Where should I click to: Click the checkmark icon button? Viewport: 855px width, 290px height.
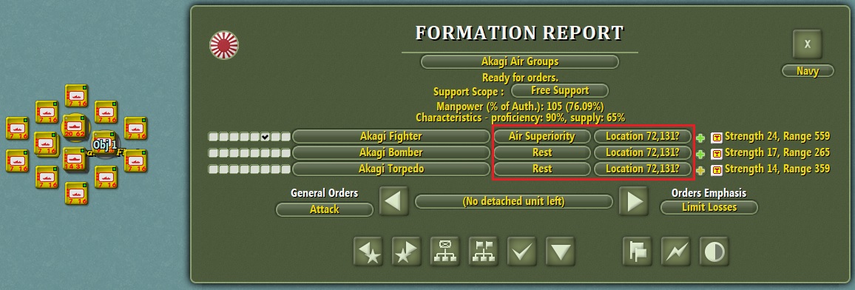click(522, 252)
